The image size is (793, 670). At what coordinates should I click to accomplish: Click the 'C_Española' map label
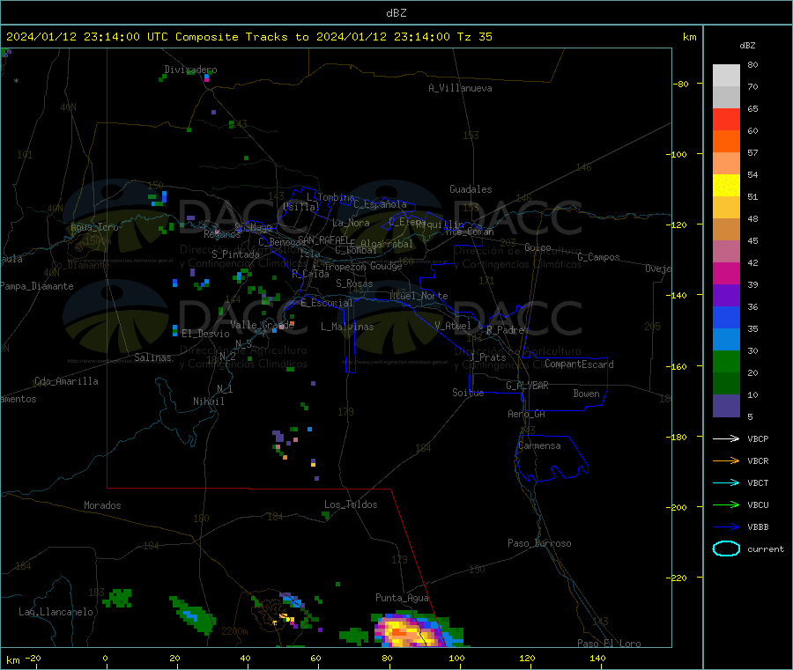[380, 204]
